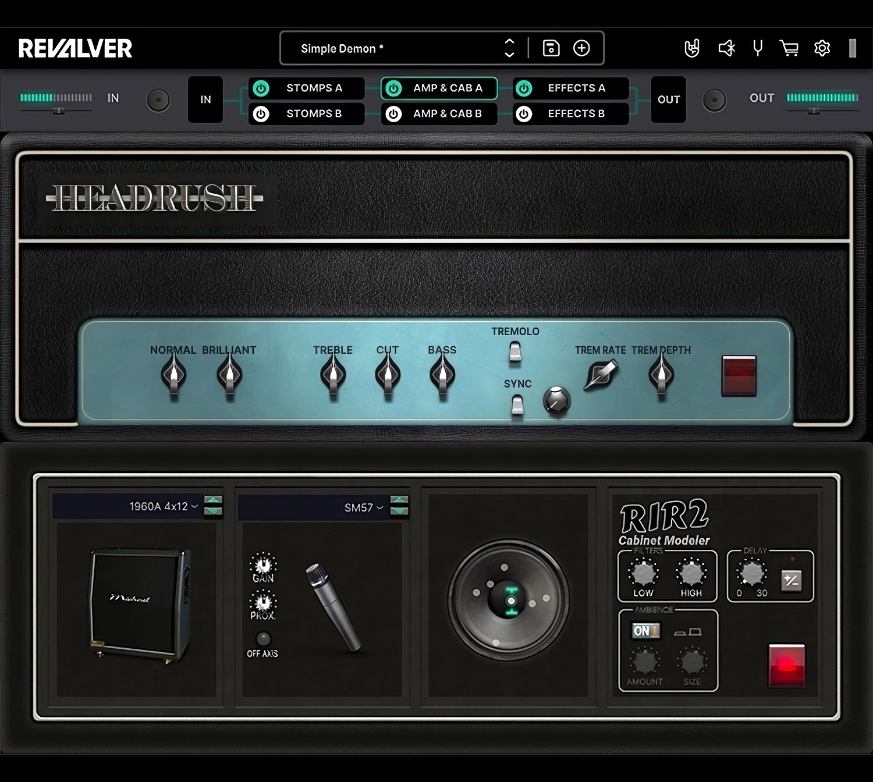This screenshot has height=782, width=873.
Task: Click the IN routing block
Action: [205, 99]
